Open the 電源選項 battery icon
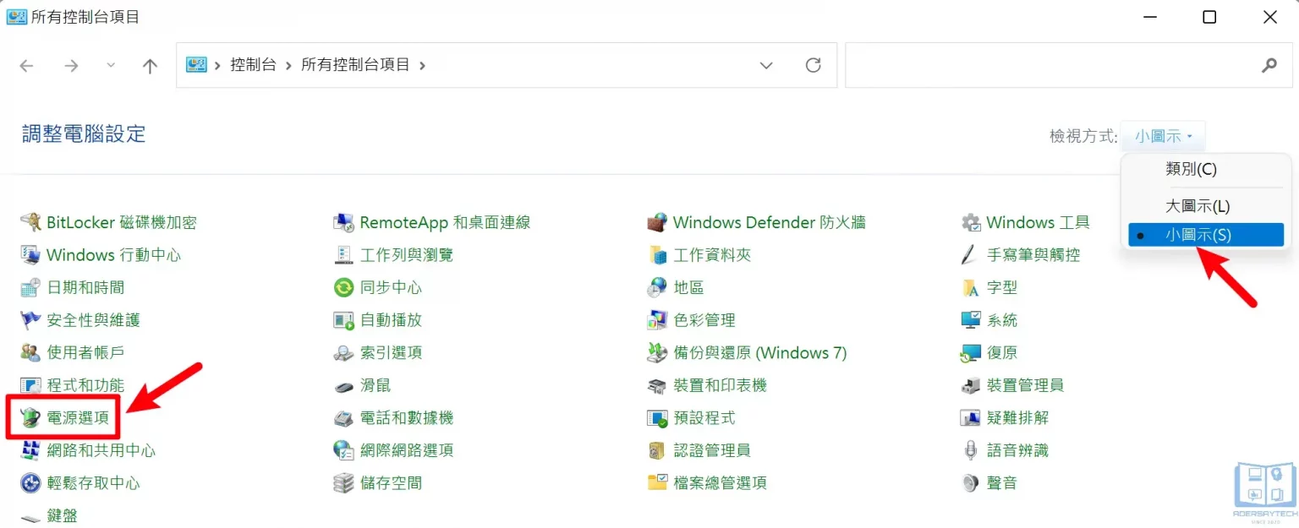1299x528 pixels. [x=31, y=417]
